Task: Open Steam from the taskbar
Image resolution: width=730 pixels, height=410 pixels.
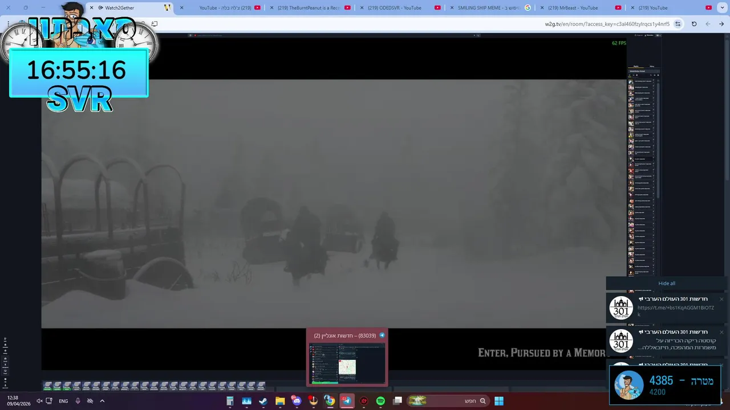Action: coord(263,401)
